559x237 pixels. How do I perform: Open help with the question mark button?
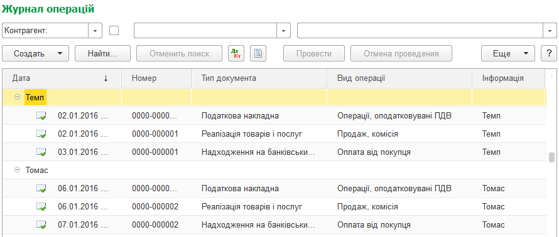(549, 54)
